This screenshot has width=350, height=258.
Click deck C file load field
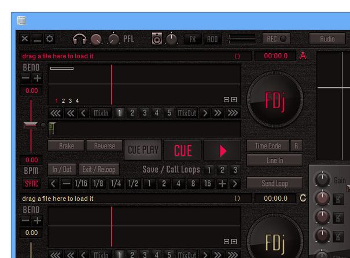pos(136,199)
